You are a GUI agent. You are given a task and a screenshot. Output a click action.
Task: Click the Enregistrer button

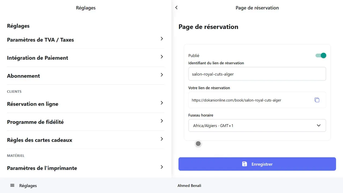tap(257, 164)
